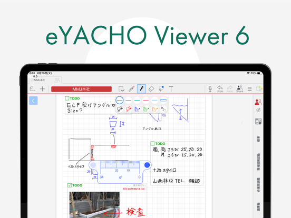This screenshot has width=291, height=218.
Task: Select the shape lasso color tool
Action: 161,88
